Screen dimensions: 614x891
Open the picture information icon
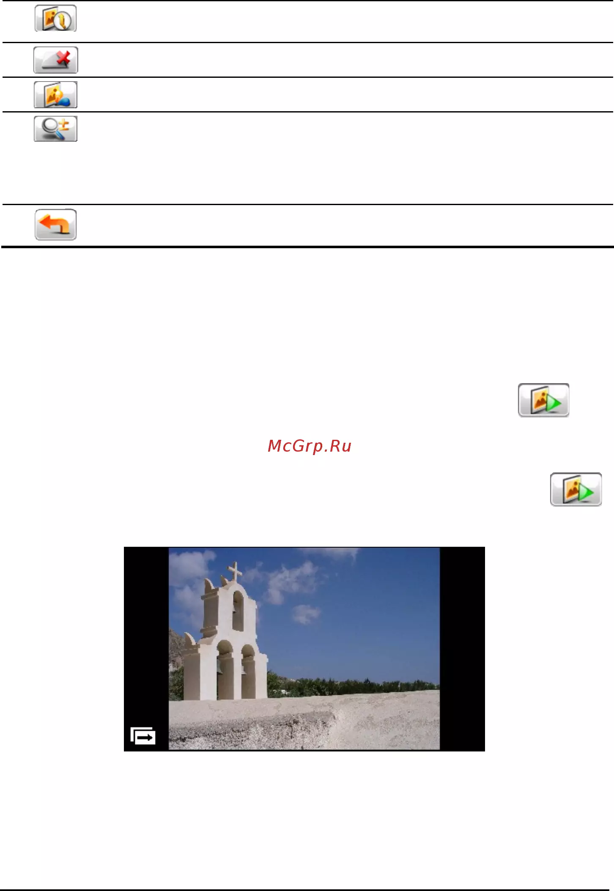coord(55,19)
